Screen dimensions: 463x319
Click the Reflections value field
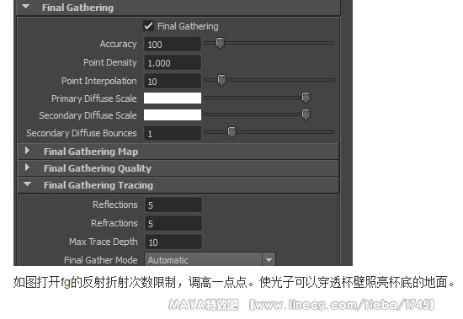(x=173, y=205)
